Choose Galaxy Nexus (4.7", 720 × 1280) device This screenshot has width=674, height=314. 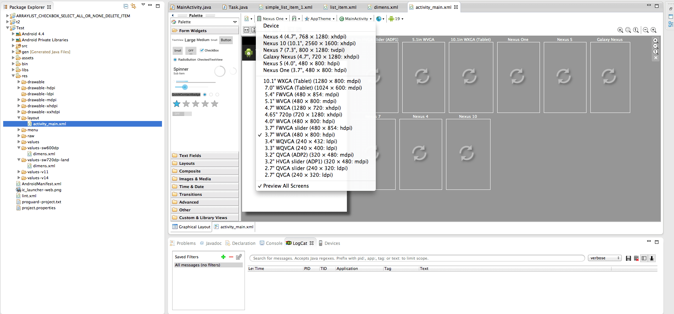coord(311,57)
